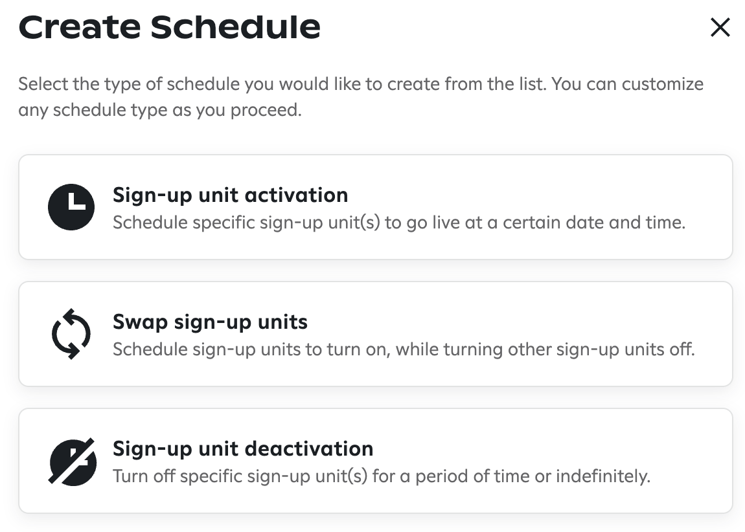Open the deactivation schedule card
The width and height of the screenshot is (745, 532).
(376, 461)
